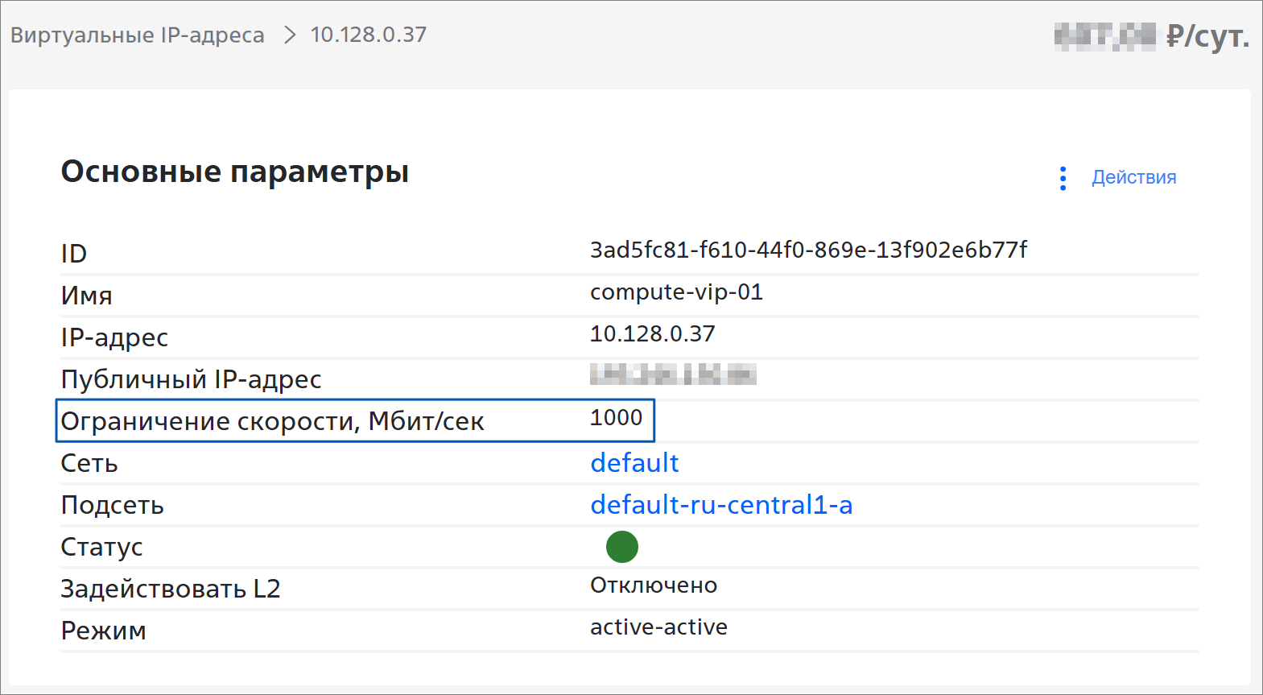Screen dimensions: 1263x695
Task: Click the Основные параметры heading
Action: click(x=235, y=172)
